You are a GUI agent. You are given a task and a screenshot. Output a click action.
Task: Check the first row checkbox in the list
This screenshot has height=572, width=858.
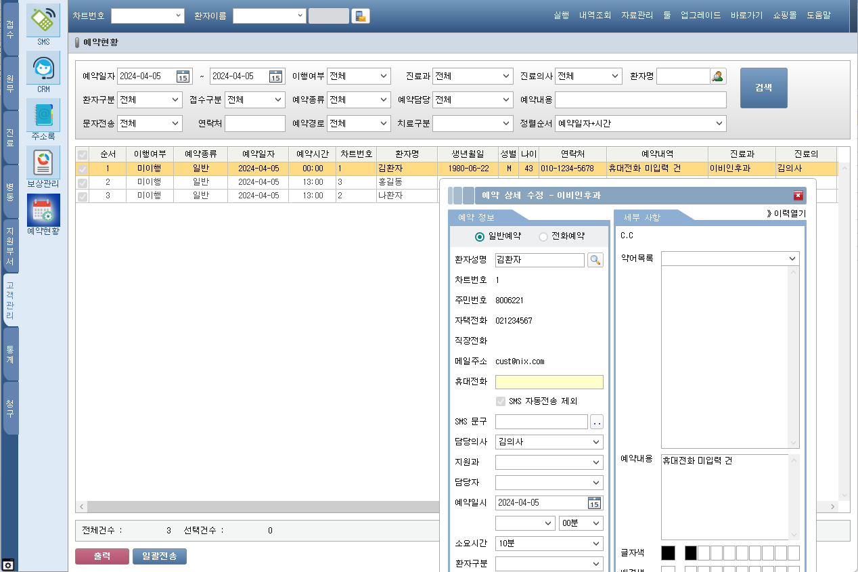(83, 169)
